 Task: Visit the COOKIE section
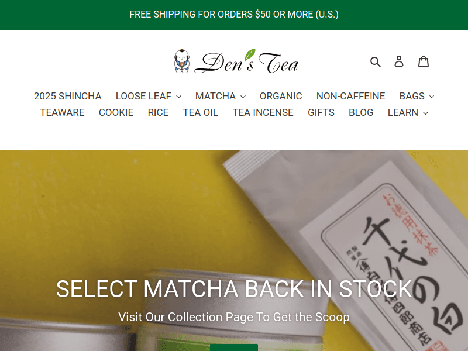116,112
